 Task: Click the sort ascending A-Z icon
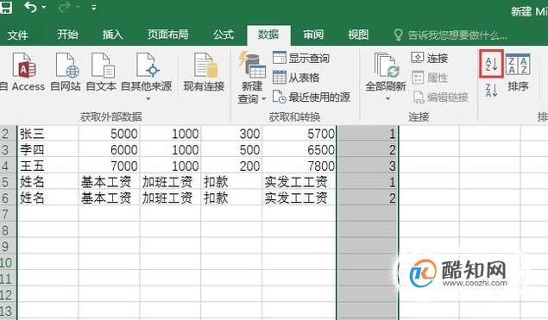click(x=491, y=64)
